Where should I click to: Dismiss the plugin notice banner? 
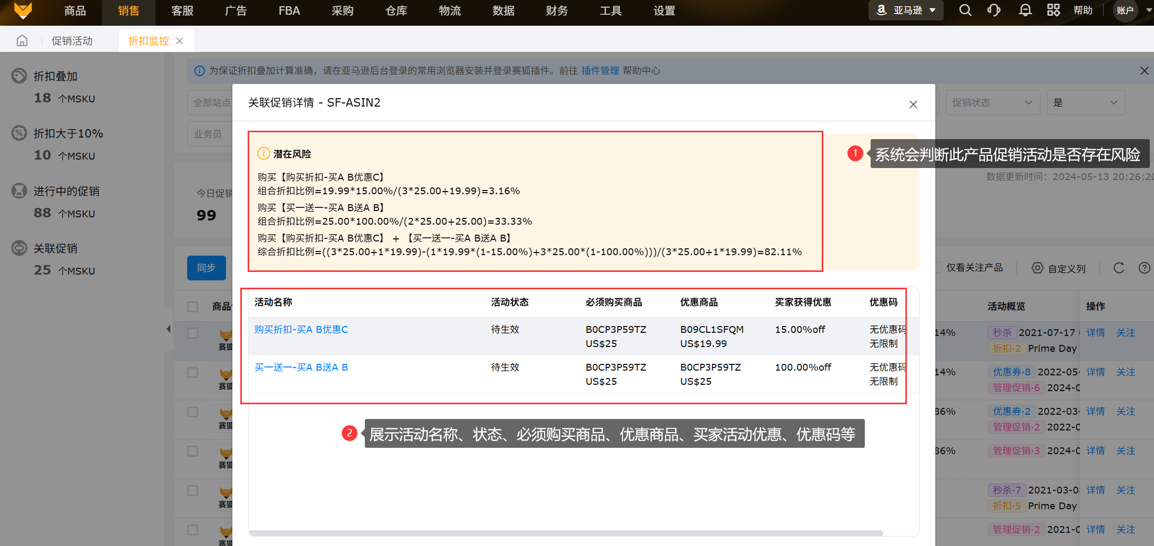(1144, 70)
